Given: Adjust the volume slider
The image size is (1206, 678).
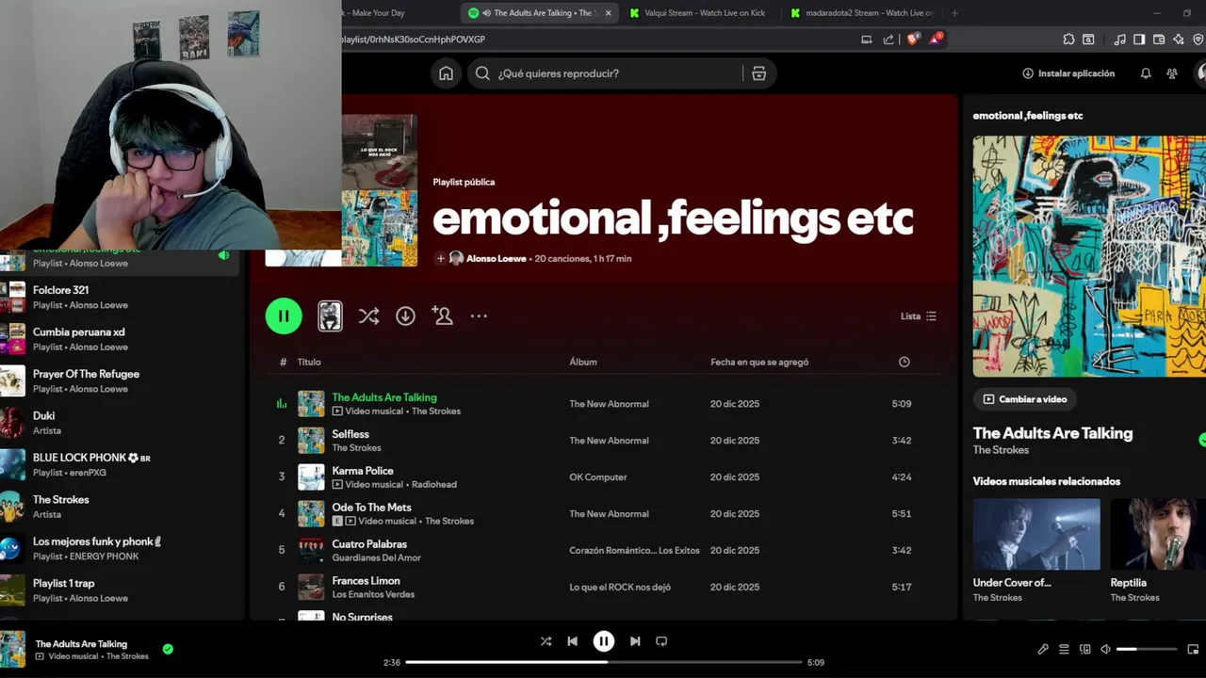Looking at the screenshot, I should point(1147,649).
